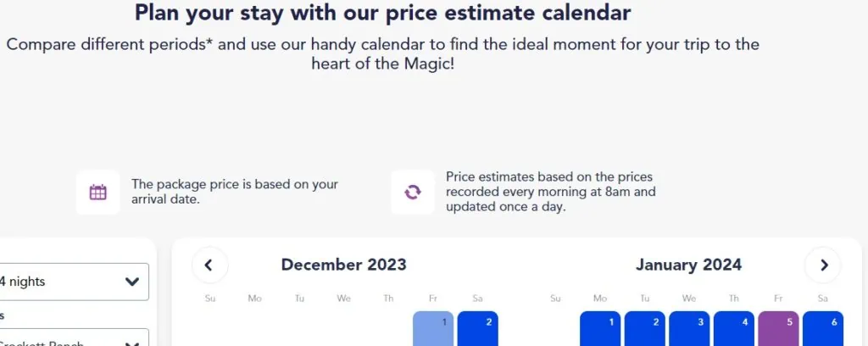The height and width of the screenshot is (346, 868).
Task: Go to next month with right arrow
Action: point(822,265)
